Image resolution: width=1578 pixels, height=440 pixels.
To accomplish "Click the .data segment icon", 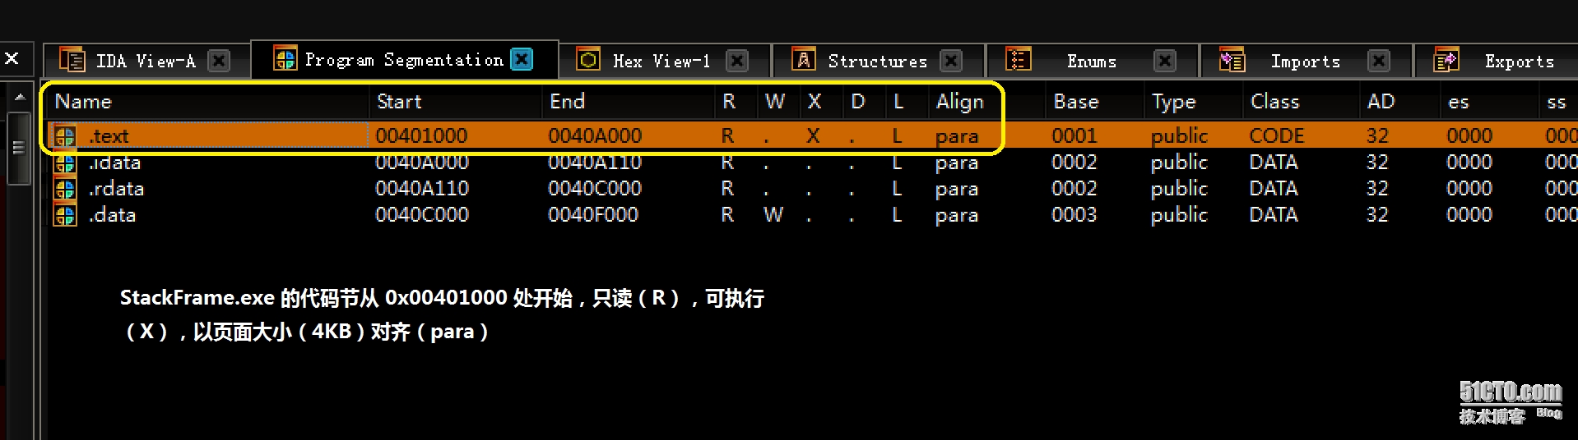I will tap(65, 215).
